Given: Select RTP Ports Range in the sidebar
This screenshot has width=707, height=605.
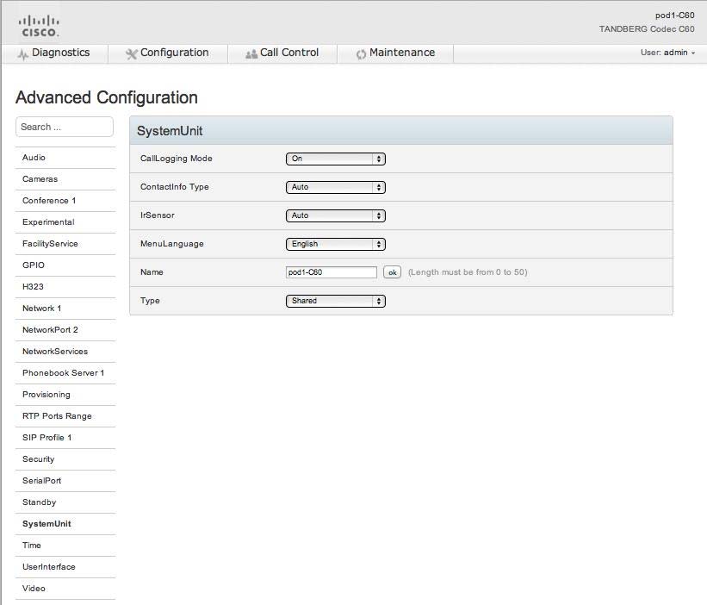Looking at the screenshot, I should pos(65,416).
